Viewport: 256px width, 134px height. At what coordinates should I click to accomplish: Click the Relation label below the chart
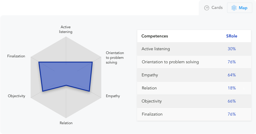(x=66, y=123)
